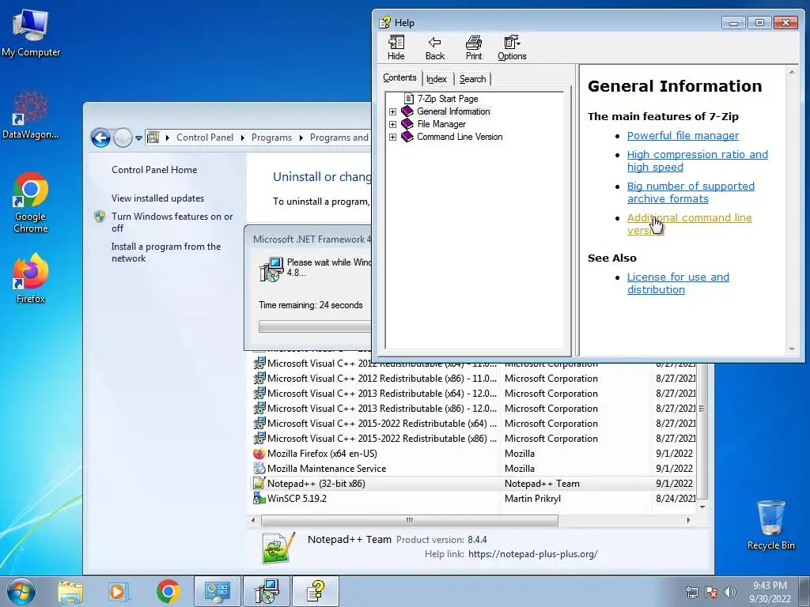
Task: Select Microsoft Visual C++ 2015-2022 Redistributable (x64) row
Action: point(474,424)
